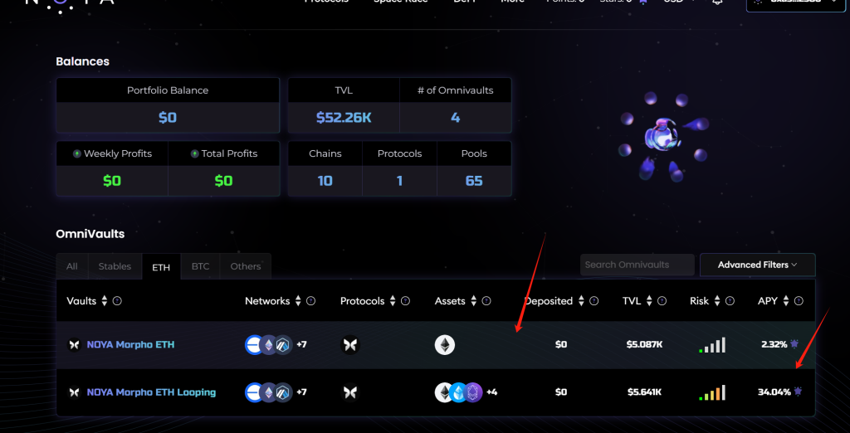Click Deposited $0 in NOYA Morpho ETH row
The width and height of the screenshot is (850, 433).
tap(561, 345)
